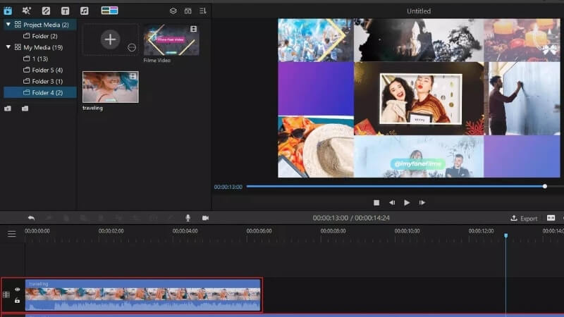The image size is (564, 317).
Task: Click the Untitled project title
Action: click(419, 11)
